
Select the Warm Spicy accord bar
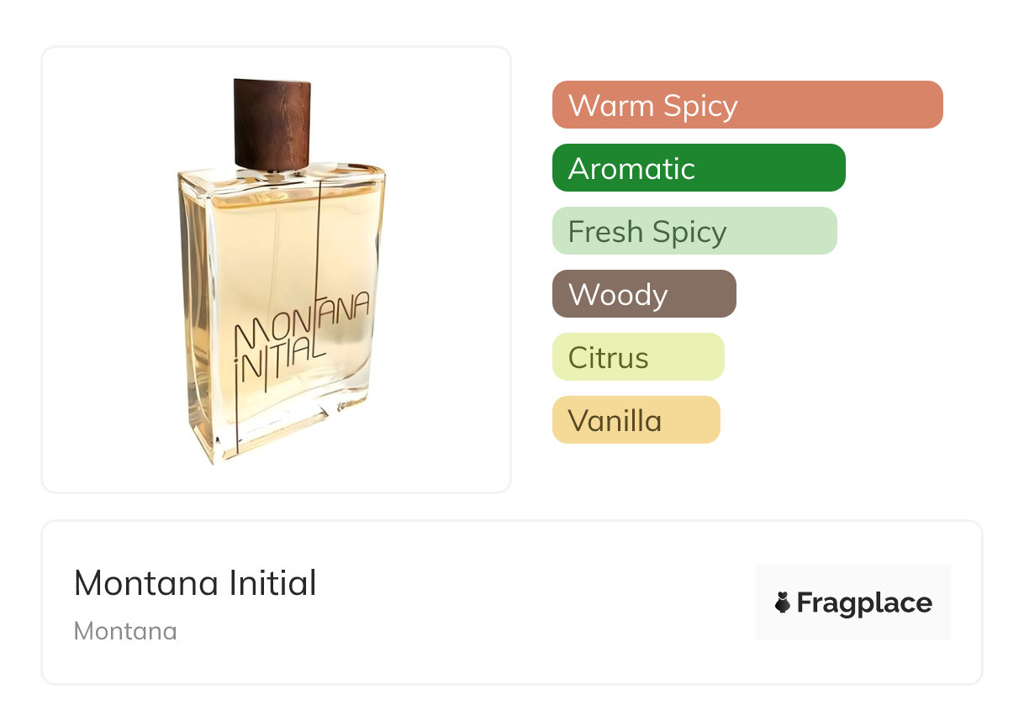[x=747, y=105]
